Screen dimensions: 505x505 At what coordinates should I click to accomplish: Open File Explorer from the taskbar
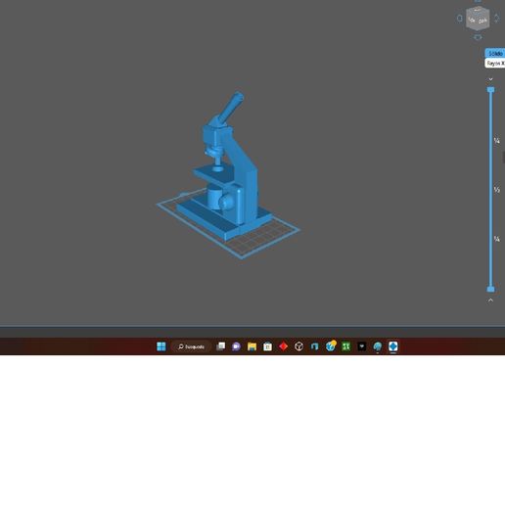click(x=252, y=346)
